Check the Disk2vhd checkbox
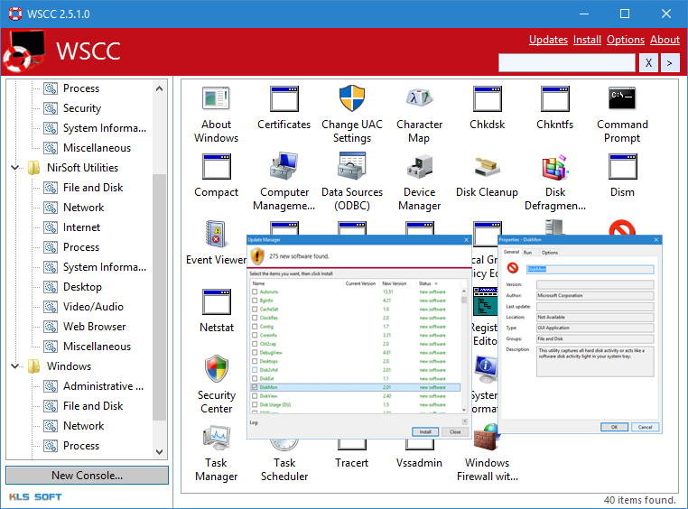This screenshot has height=509, width=688. (x=255, y=370)
